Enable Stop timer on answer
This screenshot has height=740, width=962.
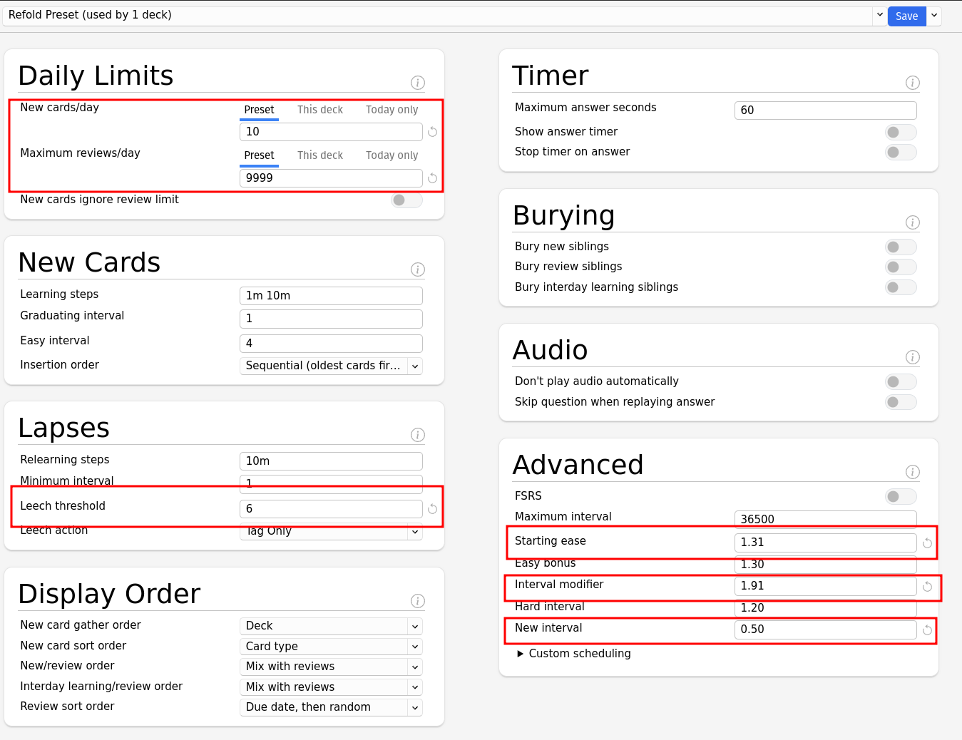tap(900, 152)
